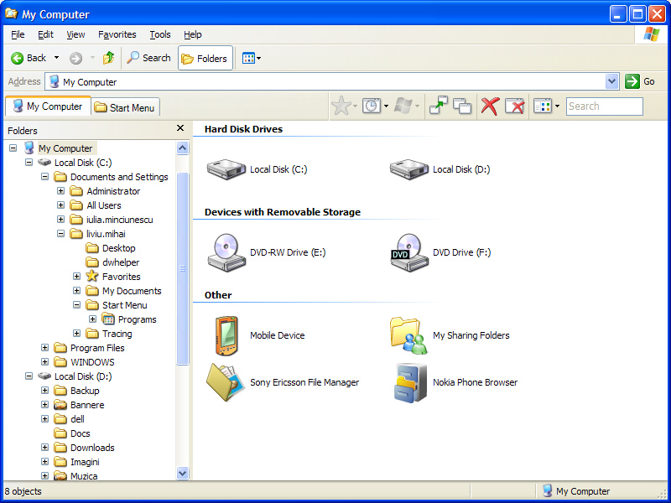The height and width of the screenshot is (503, 671).
Task: Click the star favorites icon
Action: (341, 106)
